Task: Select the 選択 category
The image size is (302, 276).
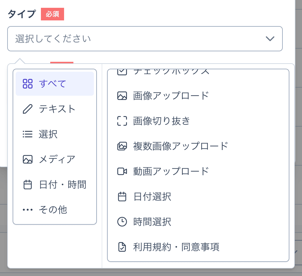Action: point(55,134)
